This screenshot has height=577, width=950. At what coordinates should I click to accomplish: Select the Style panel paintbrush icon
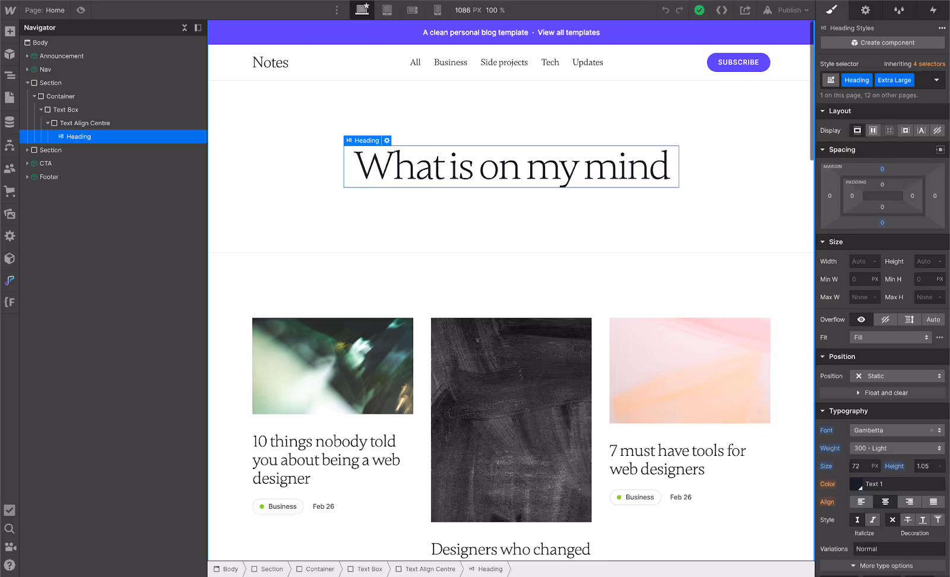[x=832, y=10]
